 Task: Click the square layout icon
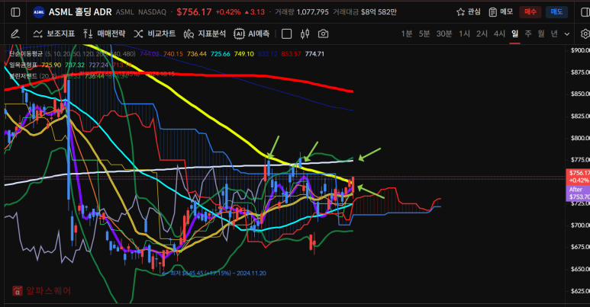pos(287,34)
